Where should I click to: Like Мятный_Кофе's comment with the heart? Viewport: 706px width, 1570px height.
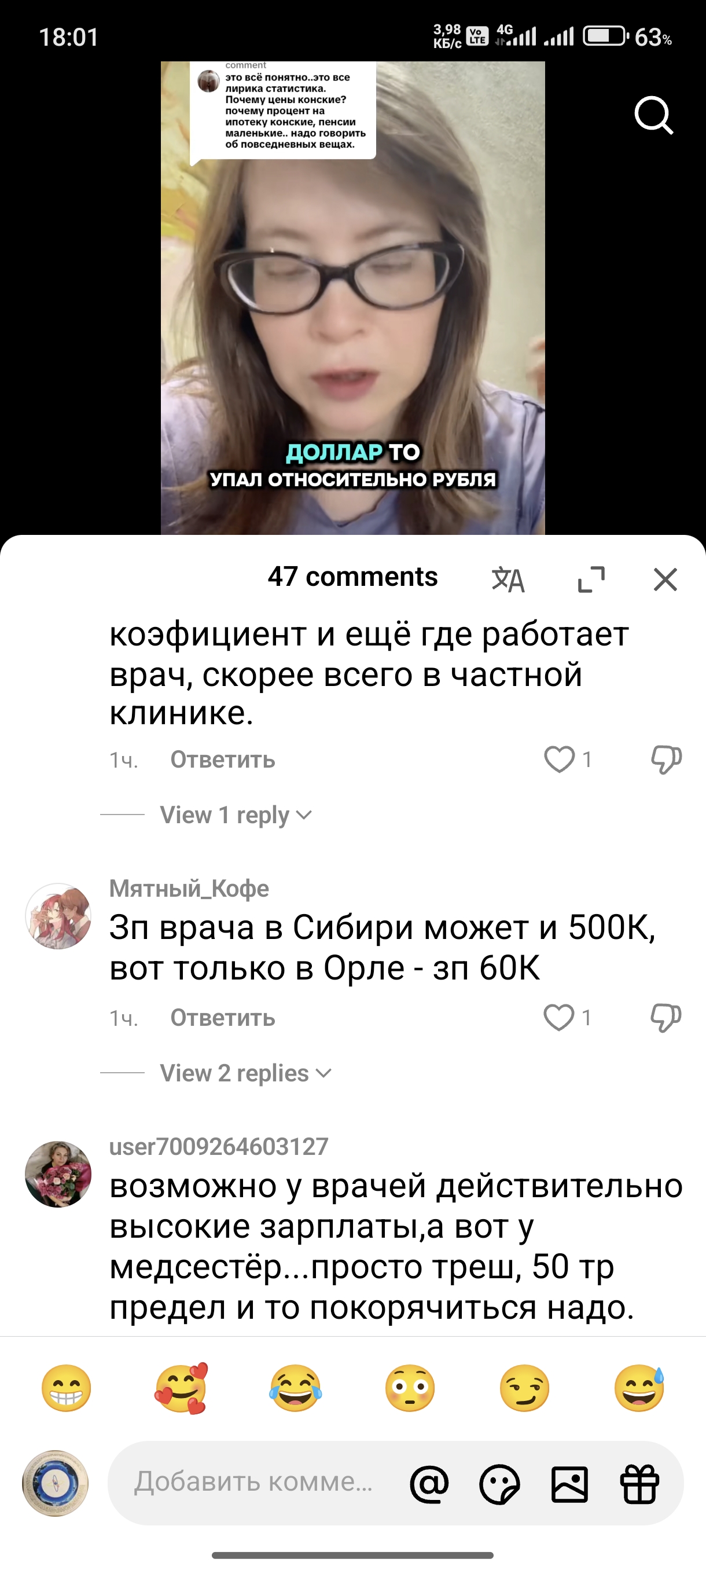[559, 1017]
